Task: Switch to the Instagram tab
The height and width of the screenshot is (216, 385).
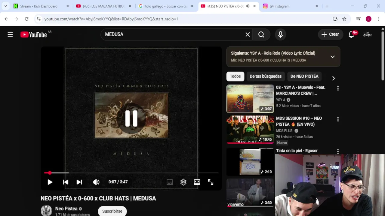Action: click(x=280, y=6)
